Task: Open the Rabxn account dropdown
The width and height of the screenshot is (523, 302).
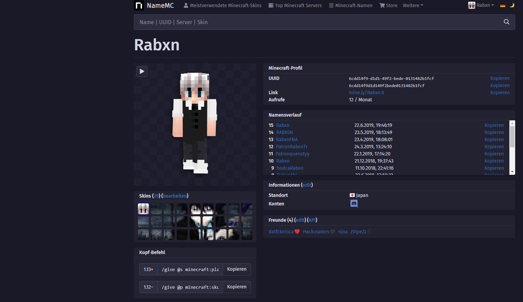Action: point(481,5)
